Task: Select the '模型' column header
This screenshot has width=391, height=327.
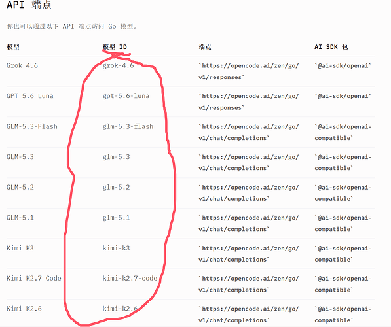Action: (x=13, y=47)
